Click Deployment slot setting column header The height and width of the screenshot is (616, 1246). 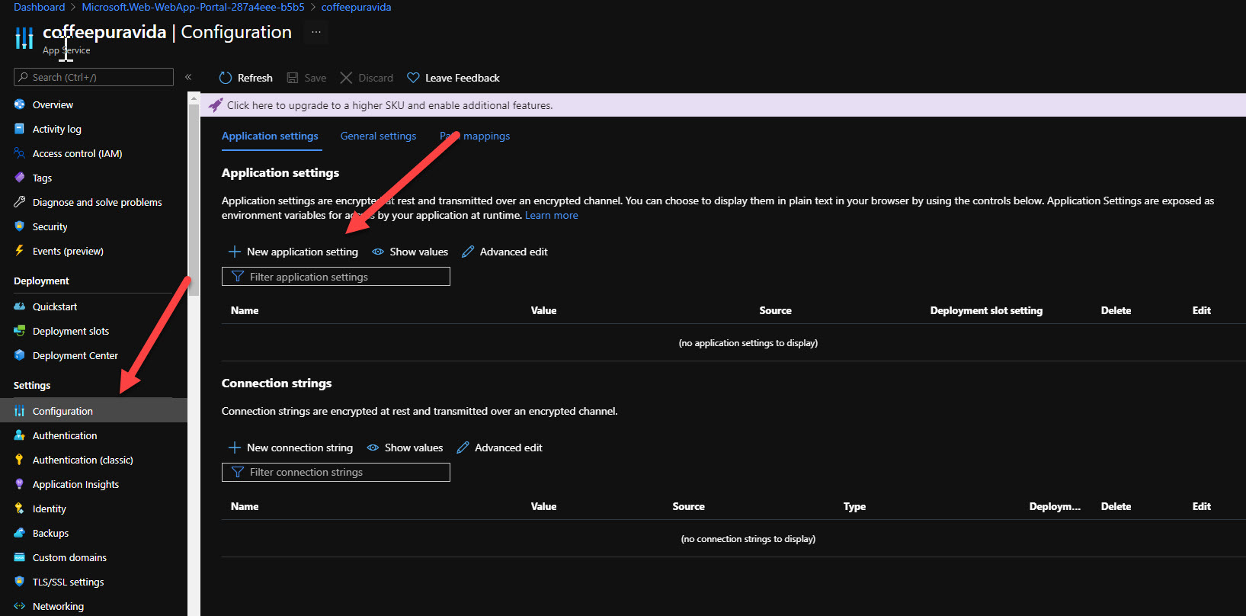(986, 310)
